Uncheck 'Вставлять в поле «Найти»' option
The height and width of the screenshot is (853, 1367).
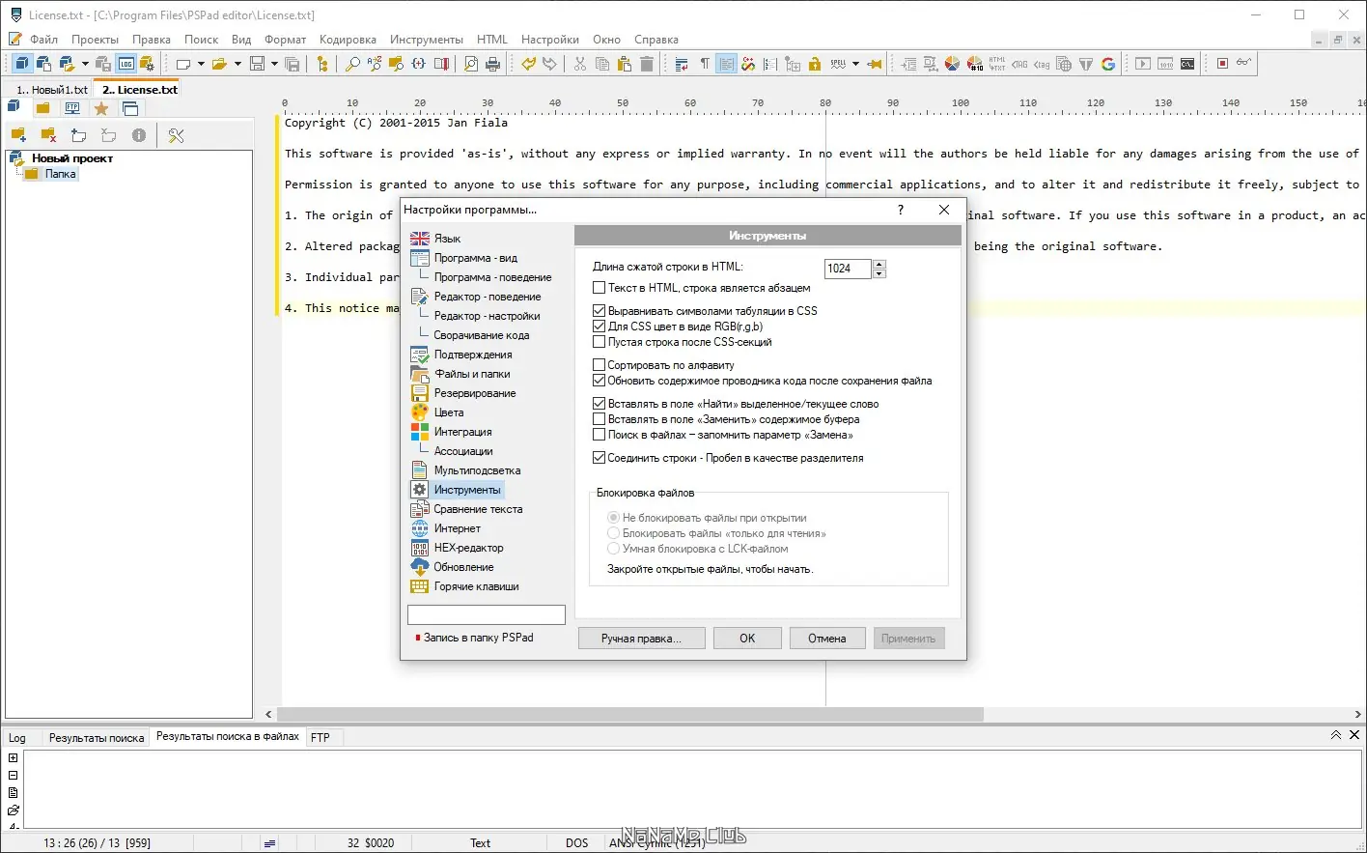(x=600, y=404)
